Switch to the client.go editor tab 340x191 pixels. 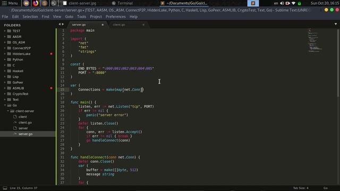(x=128, y=25)
